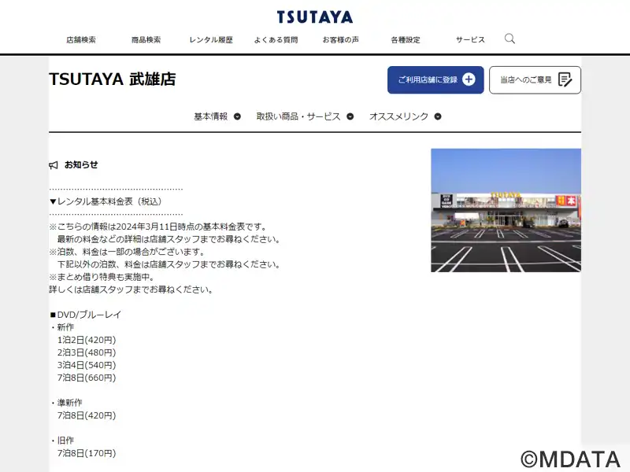The width and height of the screenshot is (630, 472).
Task: Click the TSUTAYA logo at top
Action: click(x=315, y=17)
